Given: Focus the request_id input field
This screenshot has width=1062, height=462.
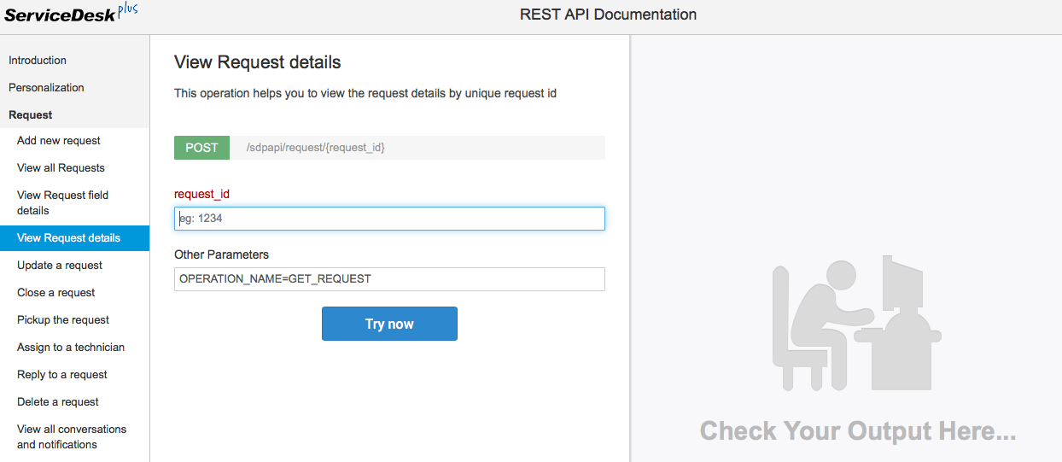Looking at the screenshot, I should pyautogui.click(x=389, y=219).
